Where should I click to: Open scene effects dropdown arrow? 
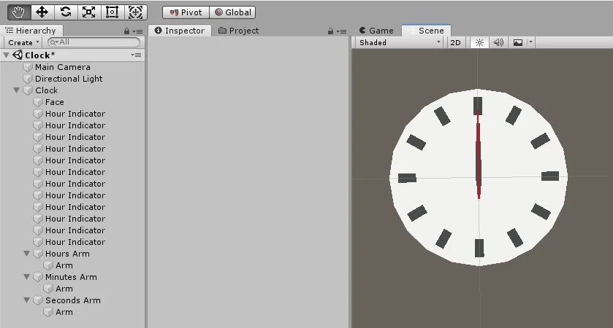click(x=530, y=42)
